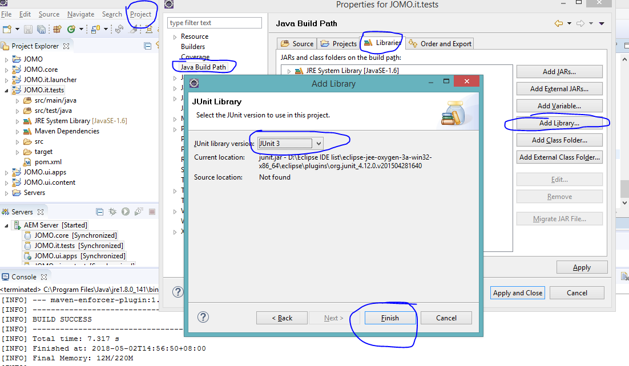Screen dimensions: 629x366
Task: Collapse all in the Servers view toolbar
Action: 100,211
